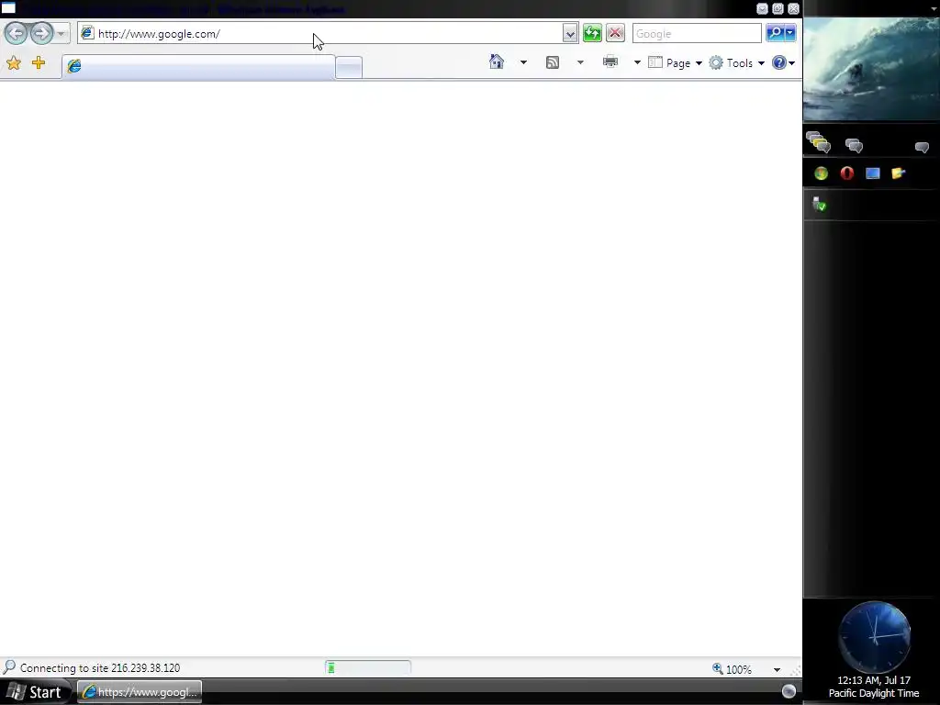Click the RSS Feeds icon
This screenshot has width=940, height=705.
(x=552, y=62)
